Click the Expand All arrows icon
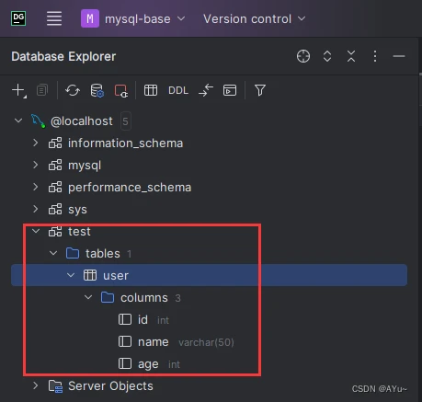422x402 pixels. 327,56
